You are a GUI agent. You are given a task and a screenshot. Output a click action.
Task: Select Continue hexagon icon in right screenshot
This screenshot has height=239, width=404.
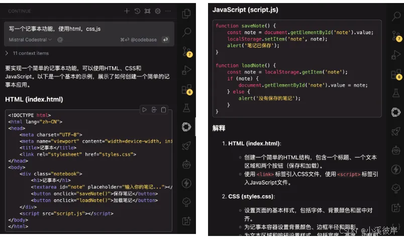(396, 112)
